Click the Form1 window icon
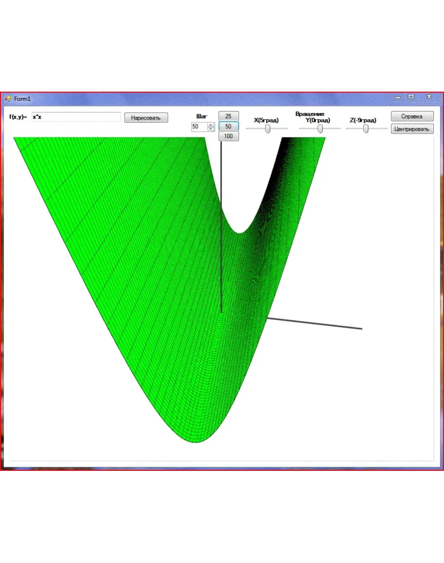 click(x=7, y=99)
